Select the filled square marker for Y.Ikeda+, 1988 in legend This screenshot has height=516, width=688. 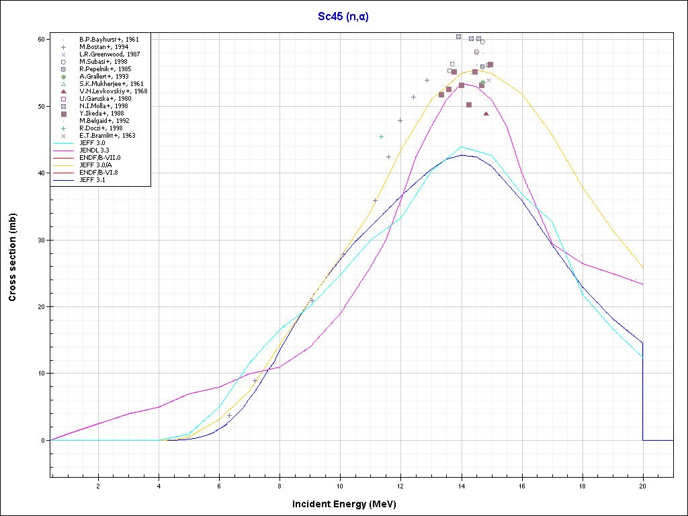tap(63, 114)
